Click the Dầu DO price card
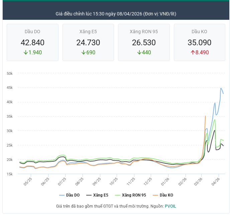Image resolution: width=234 pixels, height=217 pixels. [32, 42]
